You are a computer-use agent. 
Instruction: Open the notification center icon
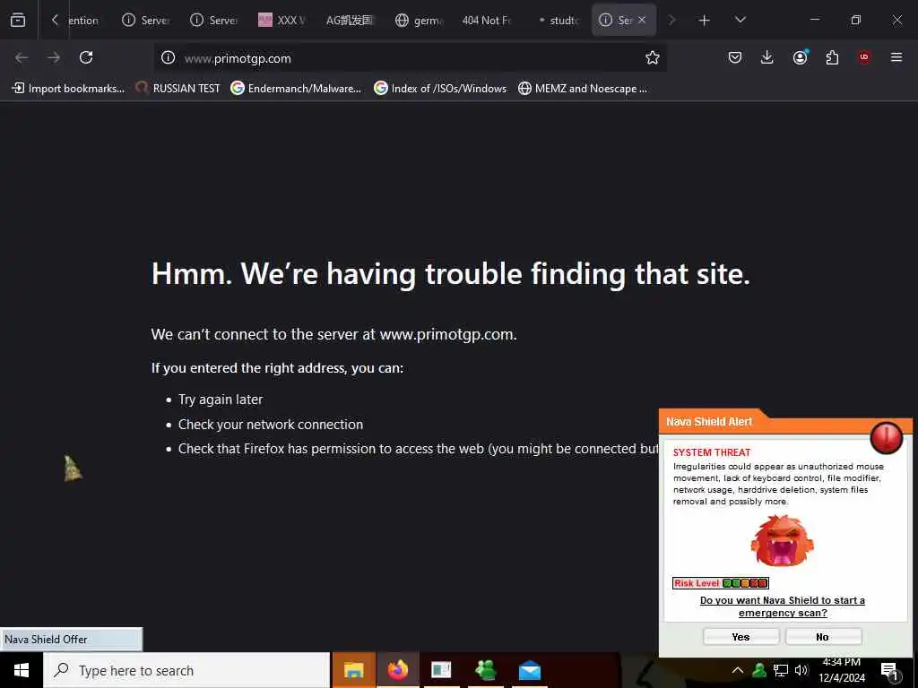(x=890, y=672)
